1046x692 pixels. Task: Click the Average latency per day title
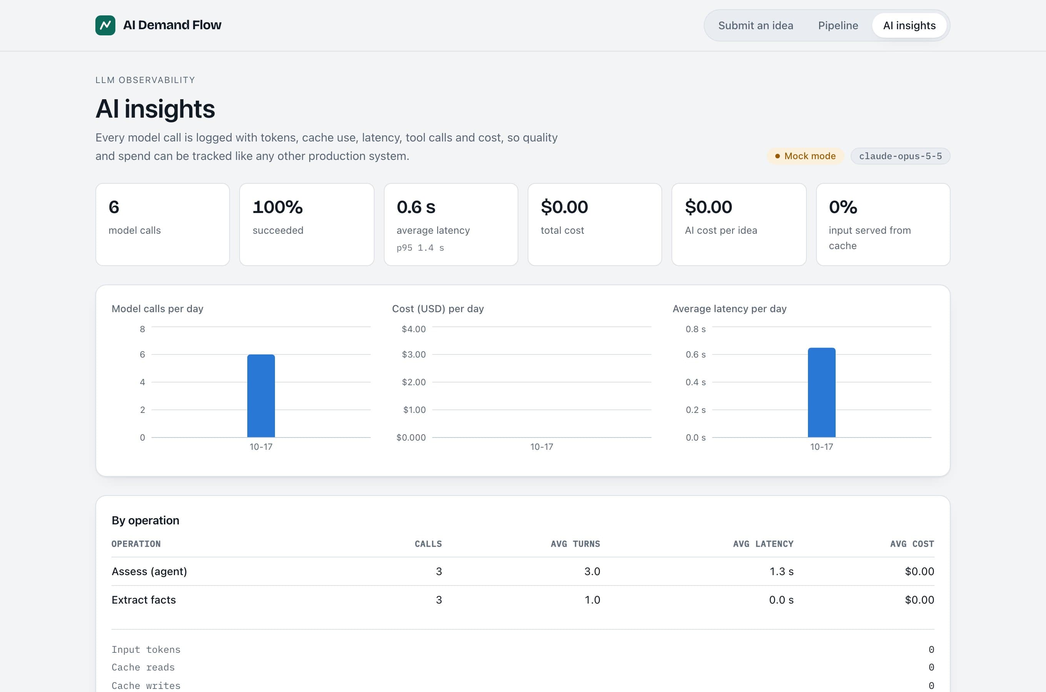click(x=729, y=308)
